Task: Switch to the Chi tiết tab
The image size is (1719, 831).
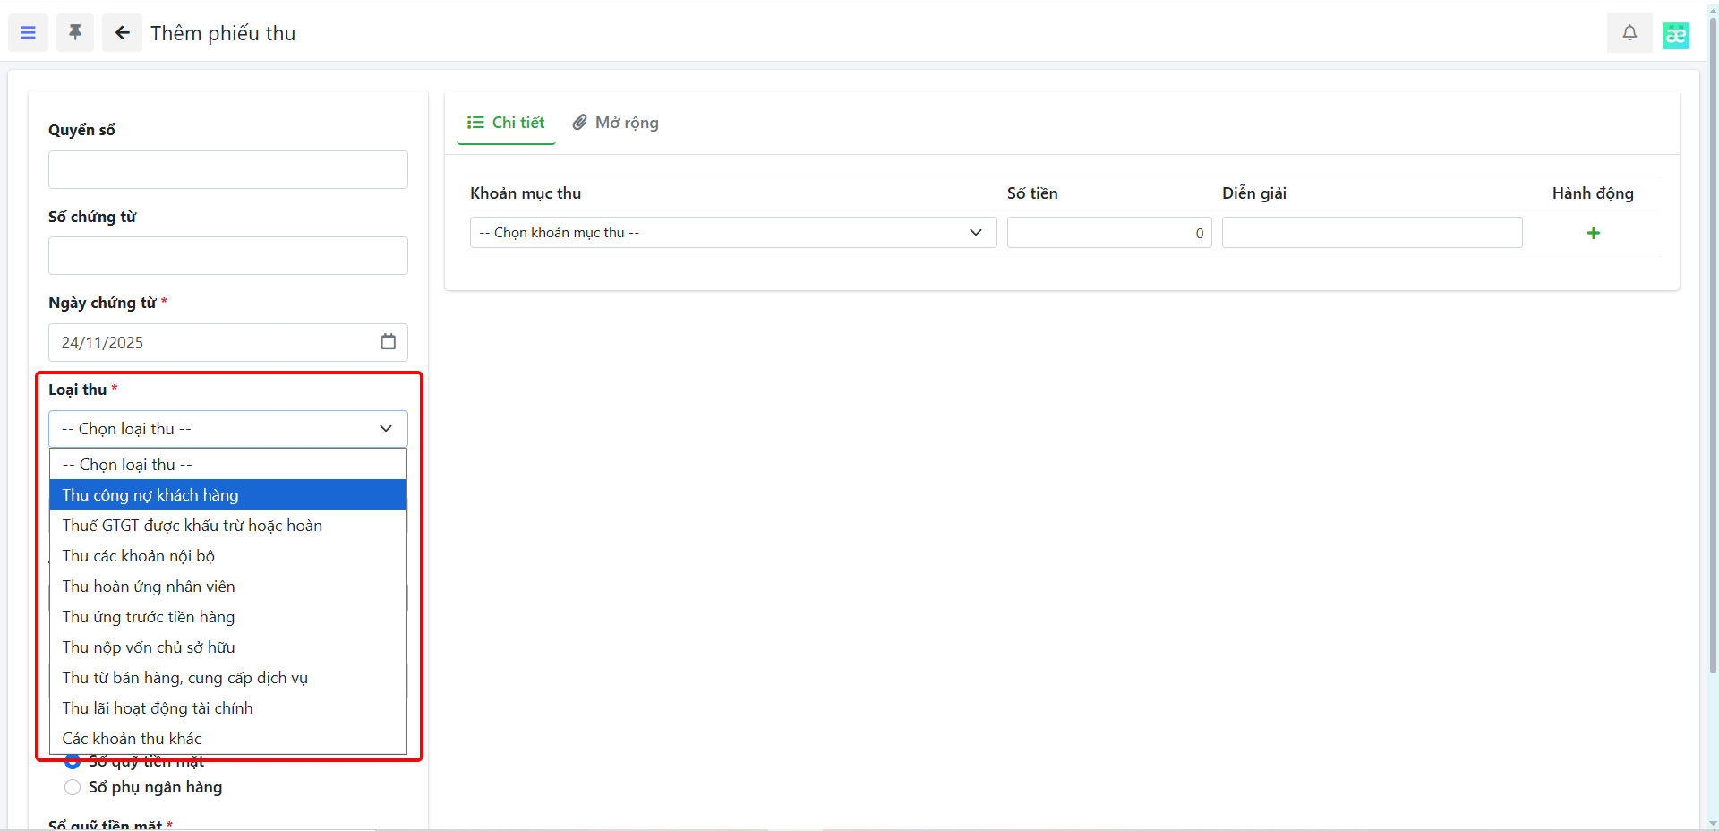Action: (506, 123)
